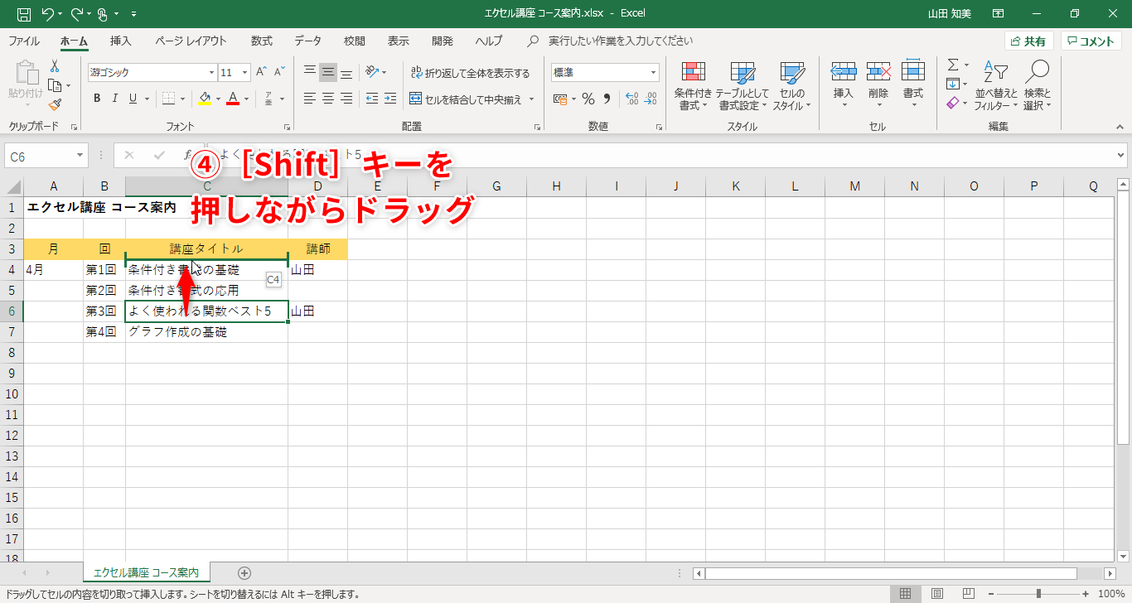
Task: Apply percent style with the % icon
Action: pyautogui.click(x=588, y=99)
